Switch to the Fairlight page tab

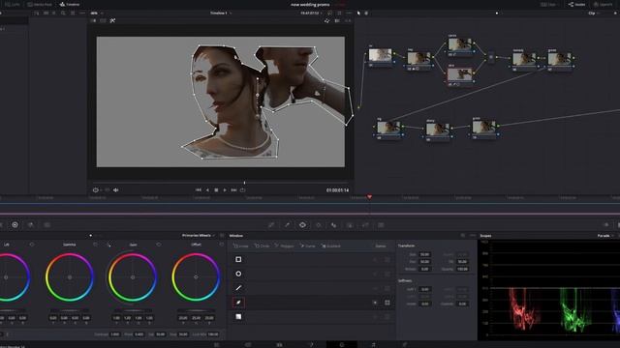373,344
